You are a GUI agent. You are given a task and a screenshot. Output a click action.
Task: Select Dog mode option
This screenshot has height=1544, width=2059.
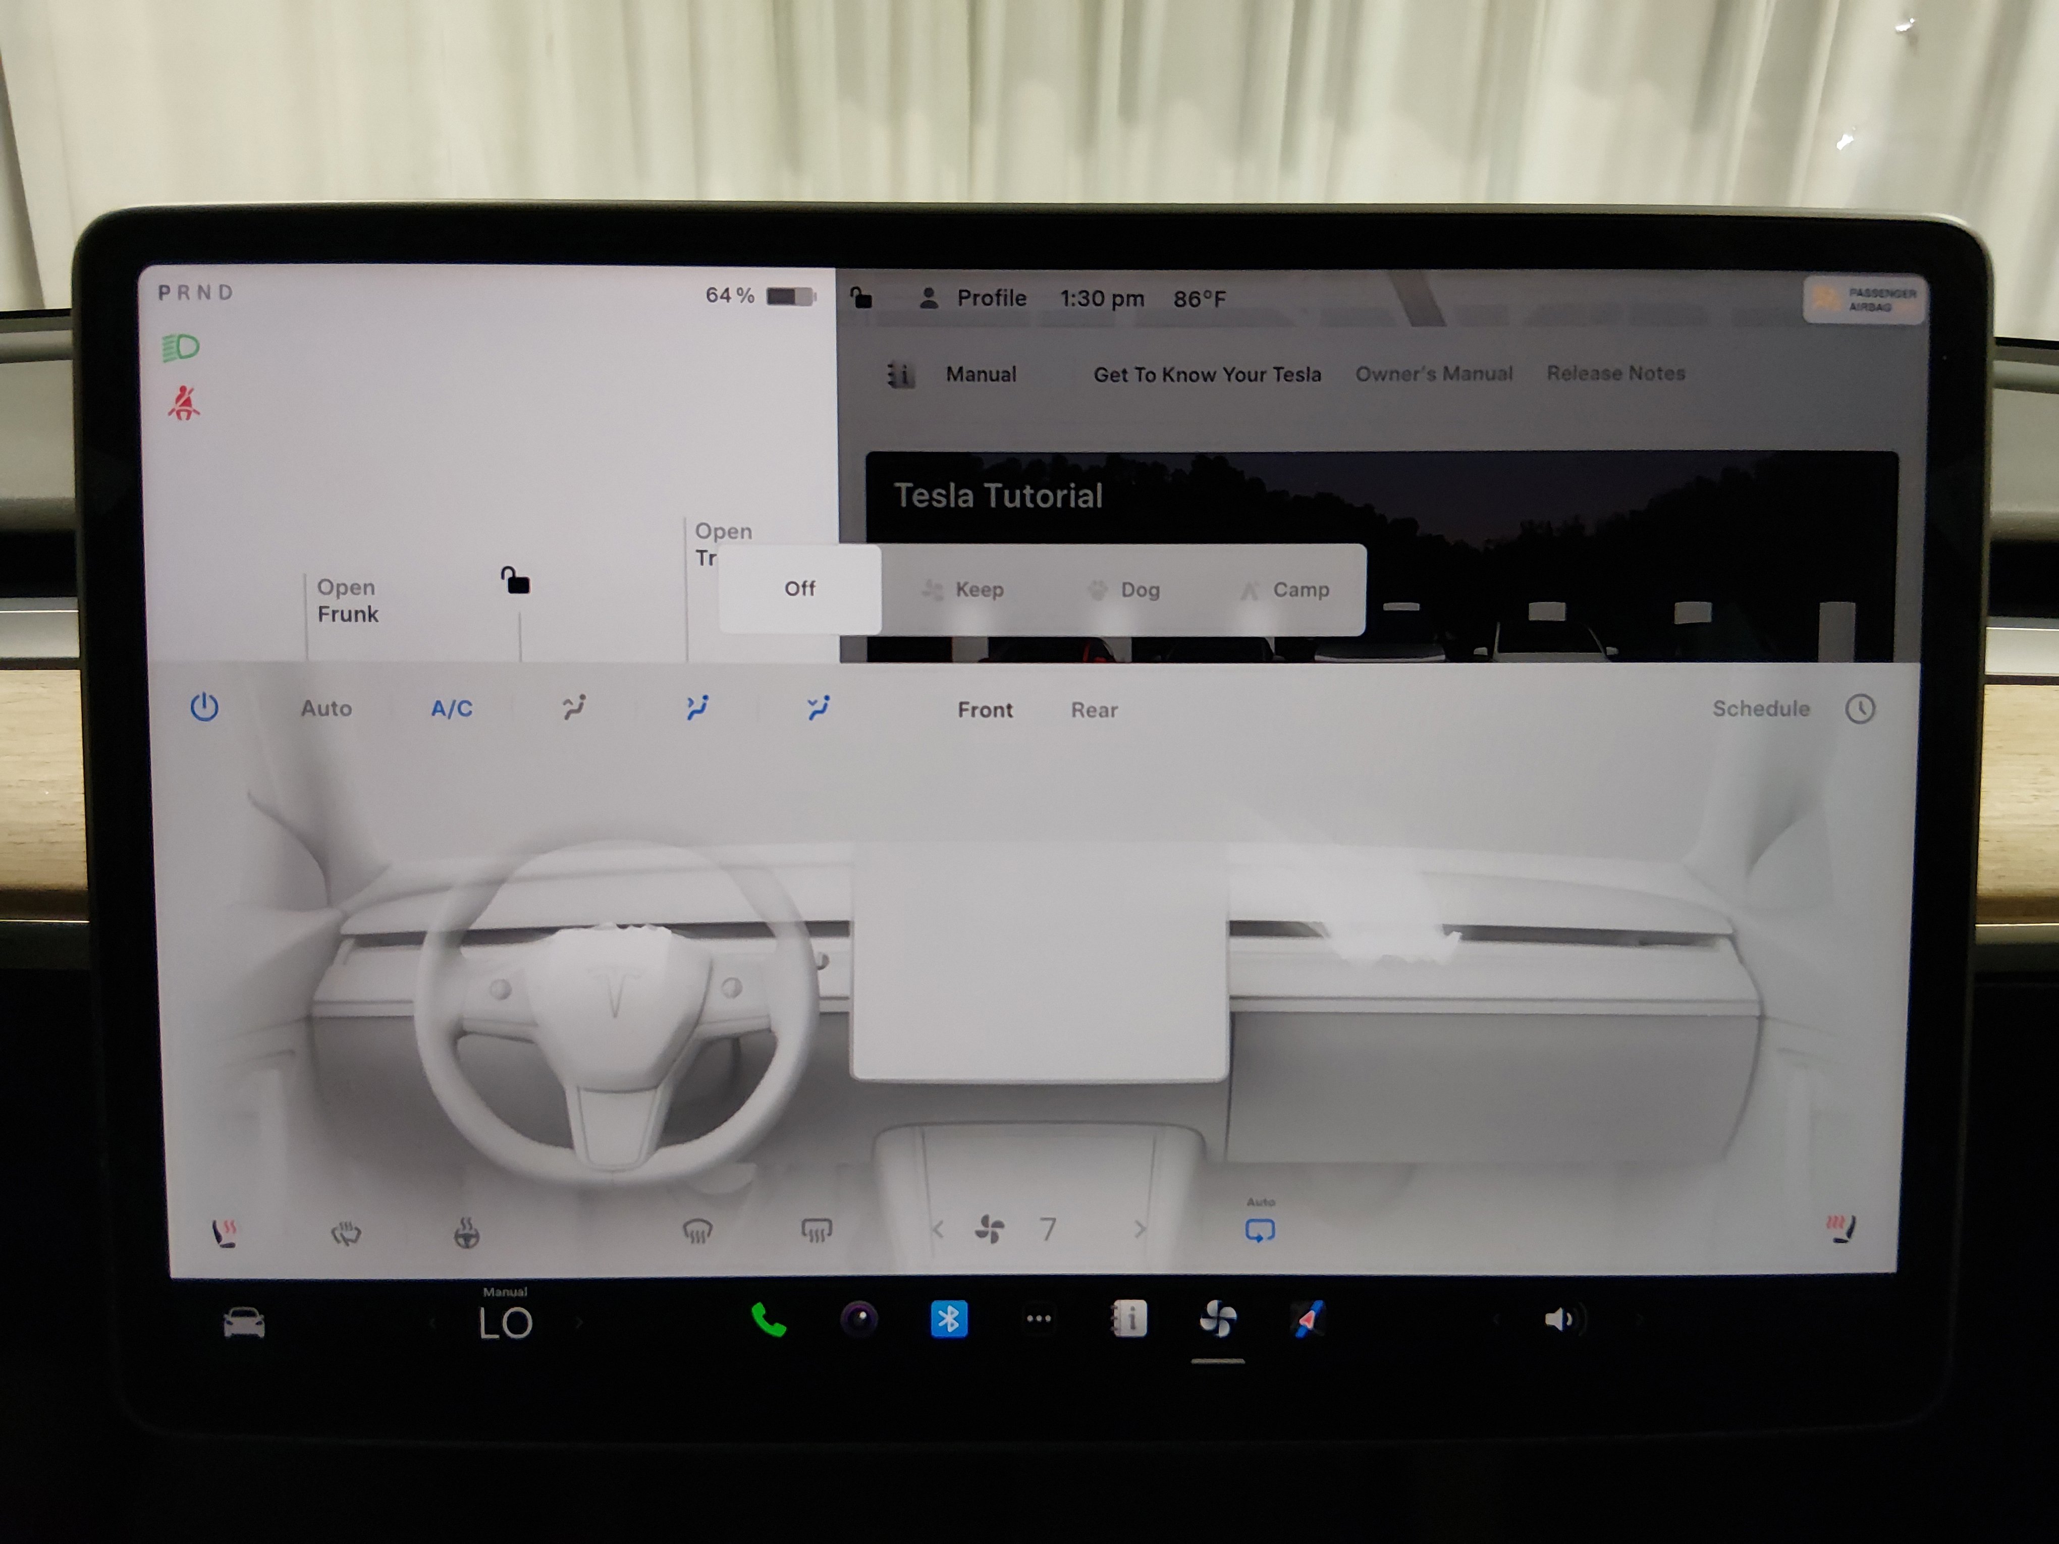[x=1124, y=590]
